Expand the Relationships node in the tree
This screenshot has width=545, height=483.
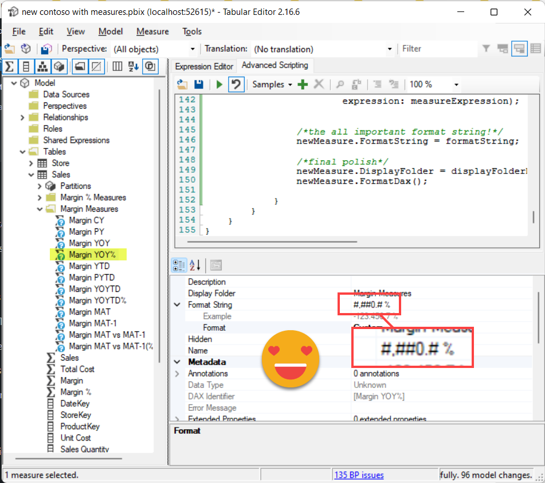(22, 117)
